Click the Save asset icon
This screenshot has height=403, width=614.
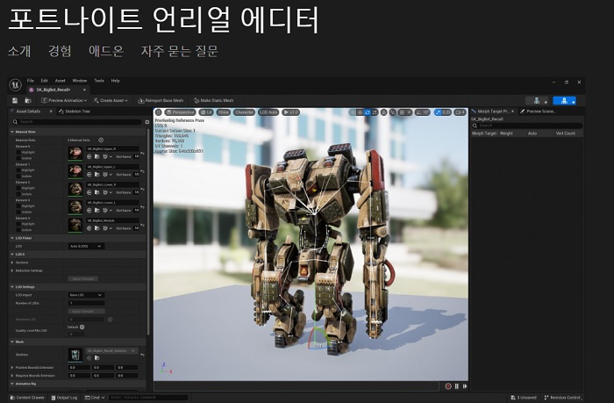pos(16,101)
